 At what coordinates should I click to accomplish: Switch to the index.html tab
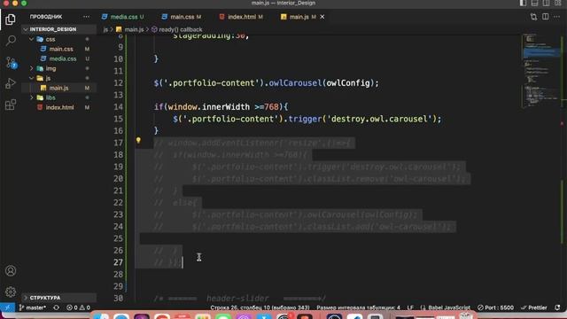(241, 17)
